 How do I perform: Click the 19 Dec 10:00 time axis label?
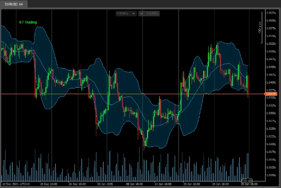(49, 184)
